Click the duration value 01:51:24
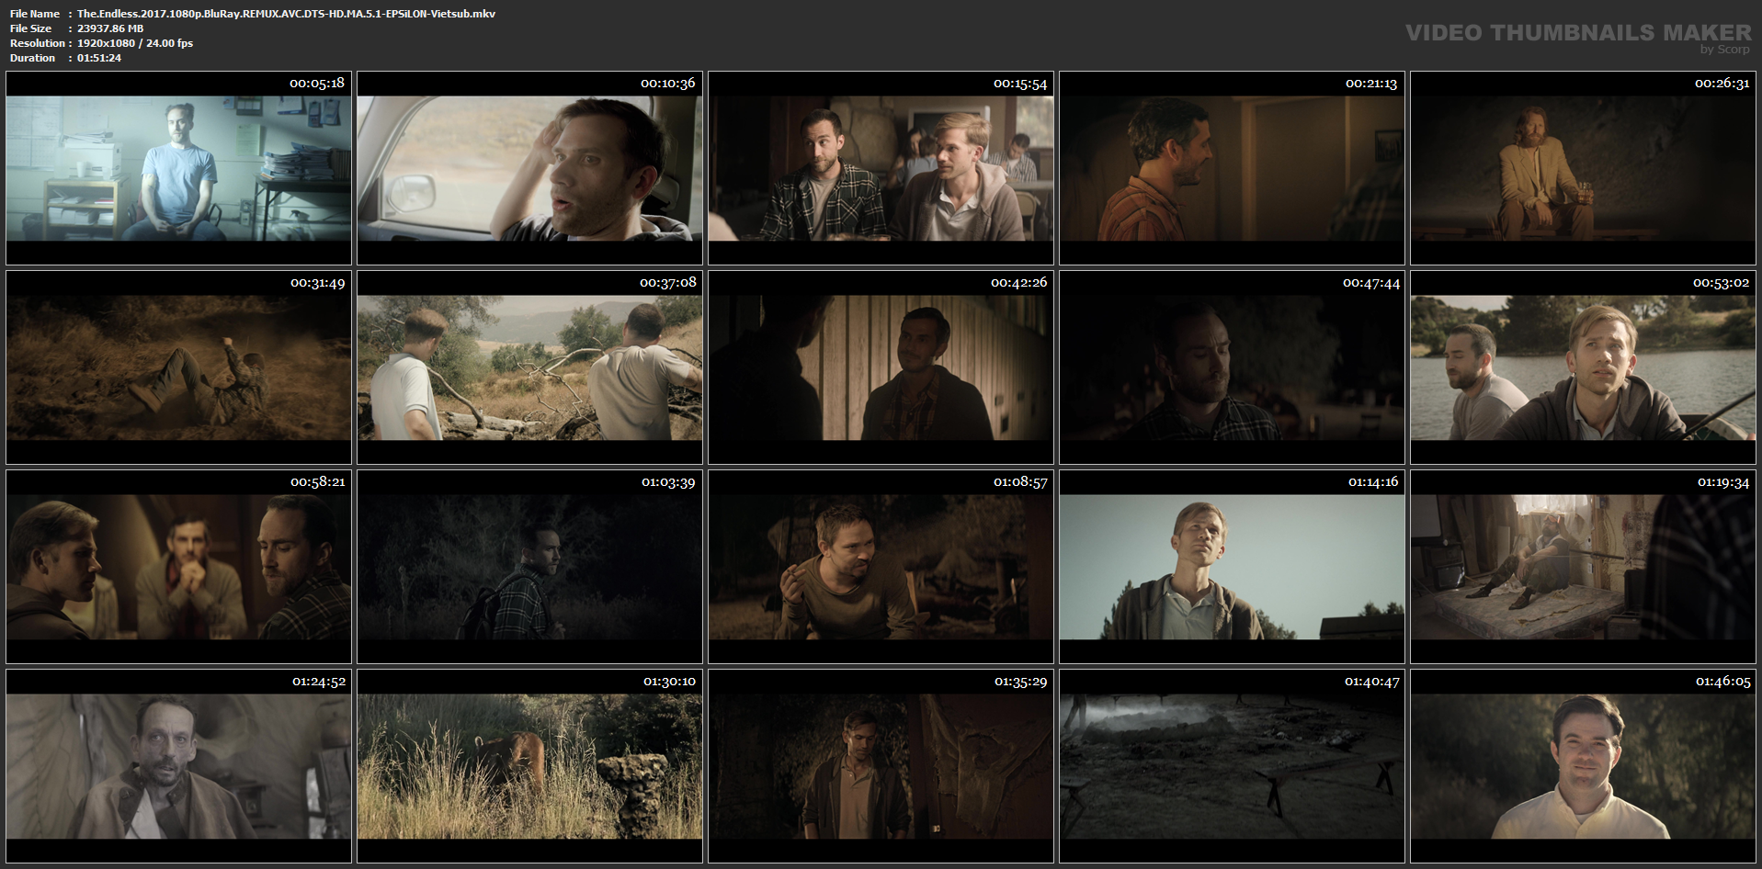The image size is (1762, 869). tap(99, 58)
